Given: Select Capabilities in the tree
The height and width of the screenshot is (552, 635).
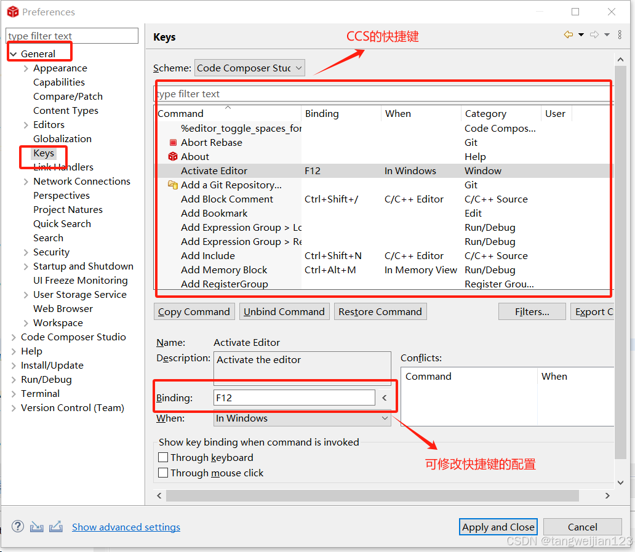Looking at the screenshot, I should point(58,82).
